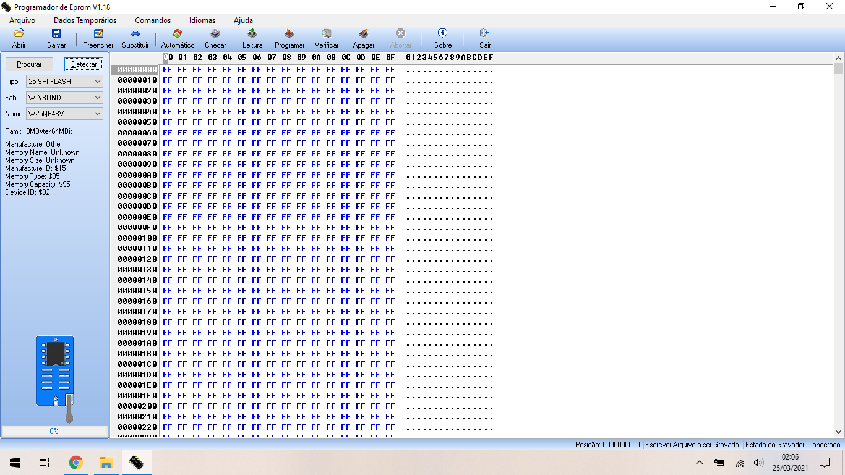
Task: Launch Google Chrome from the taskbar
Action: click(75, 463)
